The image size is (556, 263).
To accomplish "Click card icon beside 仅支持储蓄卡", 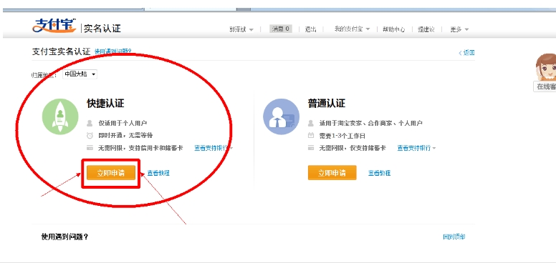I will [x=311, y=148].
